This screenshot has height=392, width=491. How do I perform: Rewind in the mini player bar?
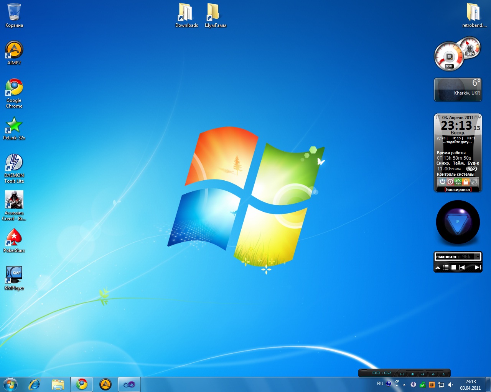pyautogui.click(x=423, y=374)
